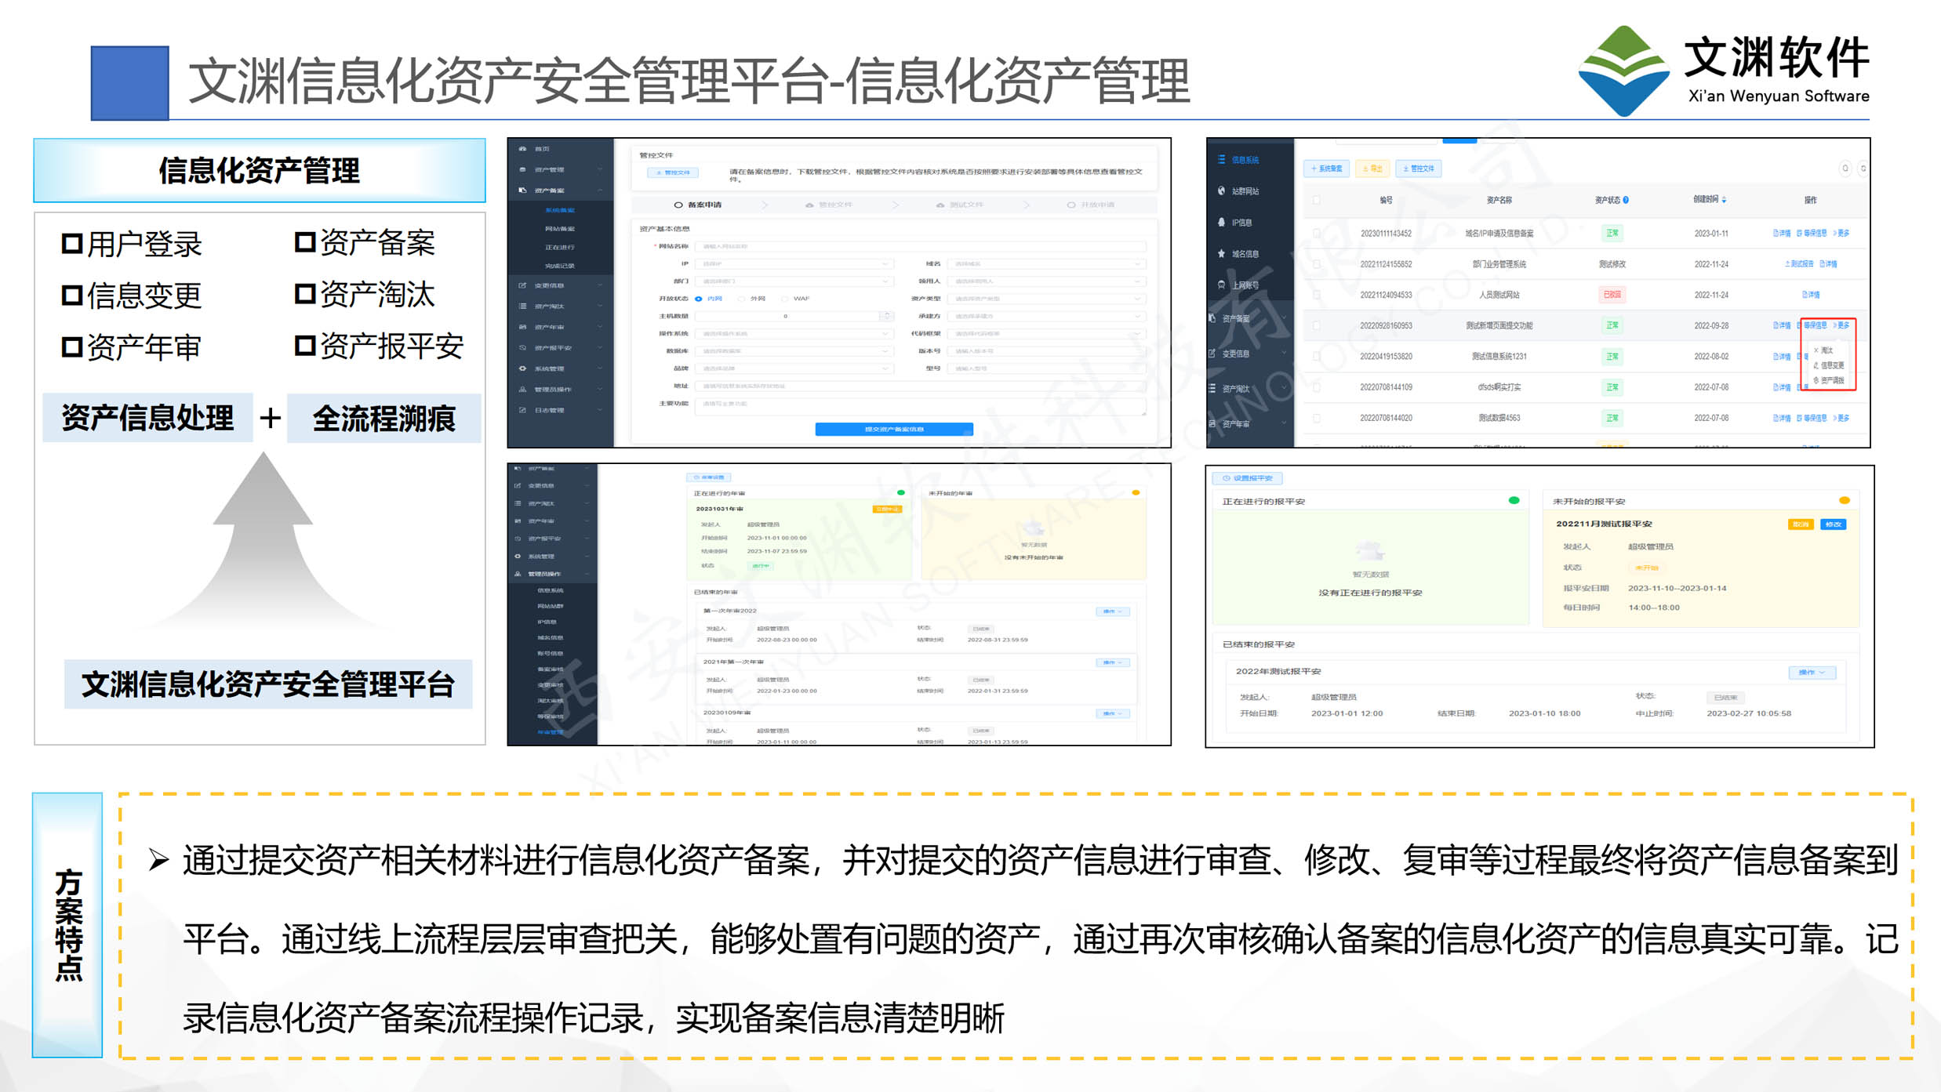The height and width of the screenshot is (1092, 1941).
Task: Click the IP信息 bell icon in the asset table sidebar
Action: 1222,223
